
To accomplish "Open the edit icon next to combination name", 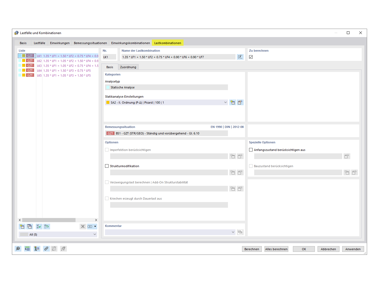I will (x=240, y=57).
